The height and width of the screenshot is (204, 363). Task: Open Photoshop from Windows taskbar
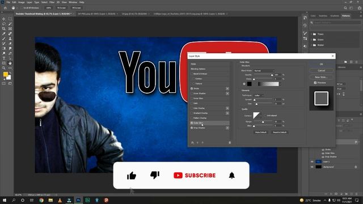pyautogui.click(x=78, y=200)
